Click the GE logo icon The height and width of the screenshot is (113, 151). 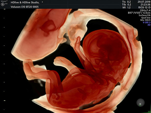3,4
